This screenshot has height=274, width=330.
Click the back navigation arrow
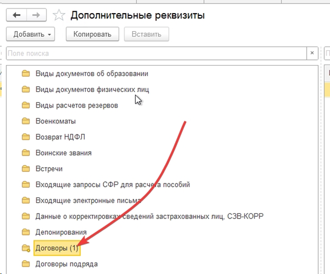click(x=16, y=15)
